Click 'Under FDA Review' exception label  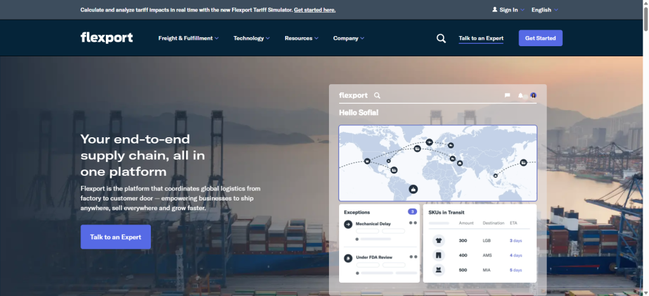tap(374, 257)
